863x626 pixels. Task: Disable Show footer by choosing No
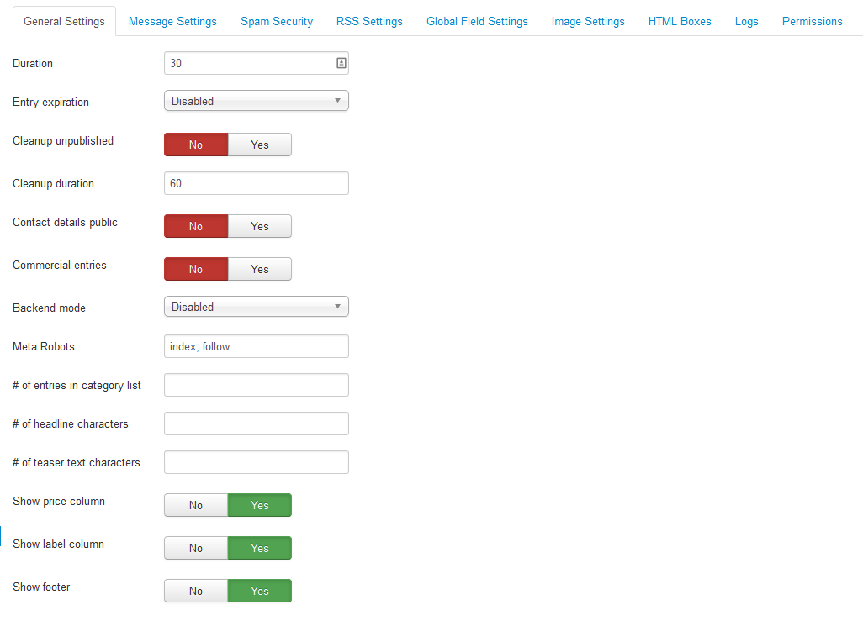(x=196, y=591)
